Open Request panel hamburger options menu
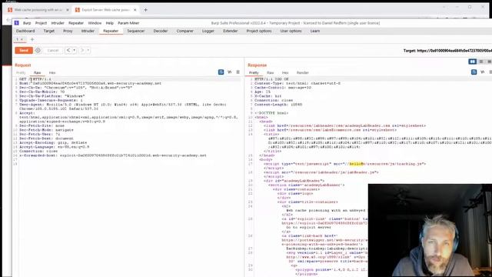Image resolution: width=492 pixels, height=277 pixels. tap(238, 72)
